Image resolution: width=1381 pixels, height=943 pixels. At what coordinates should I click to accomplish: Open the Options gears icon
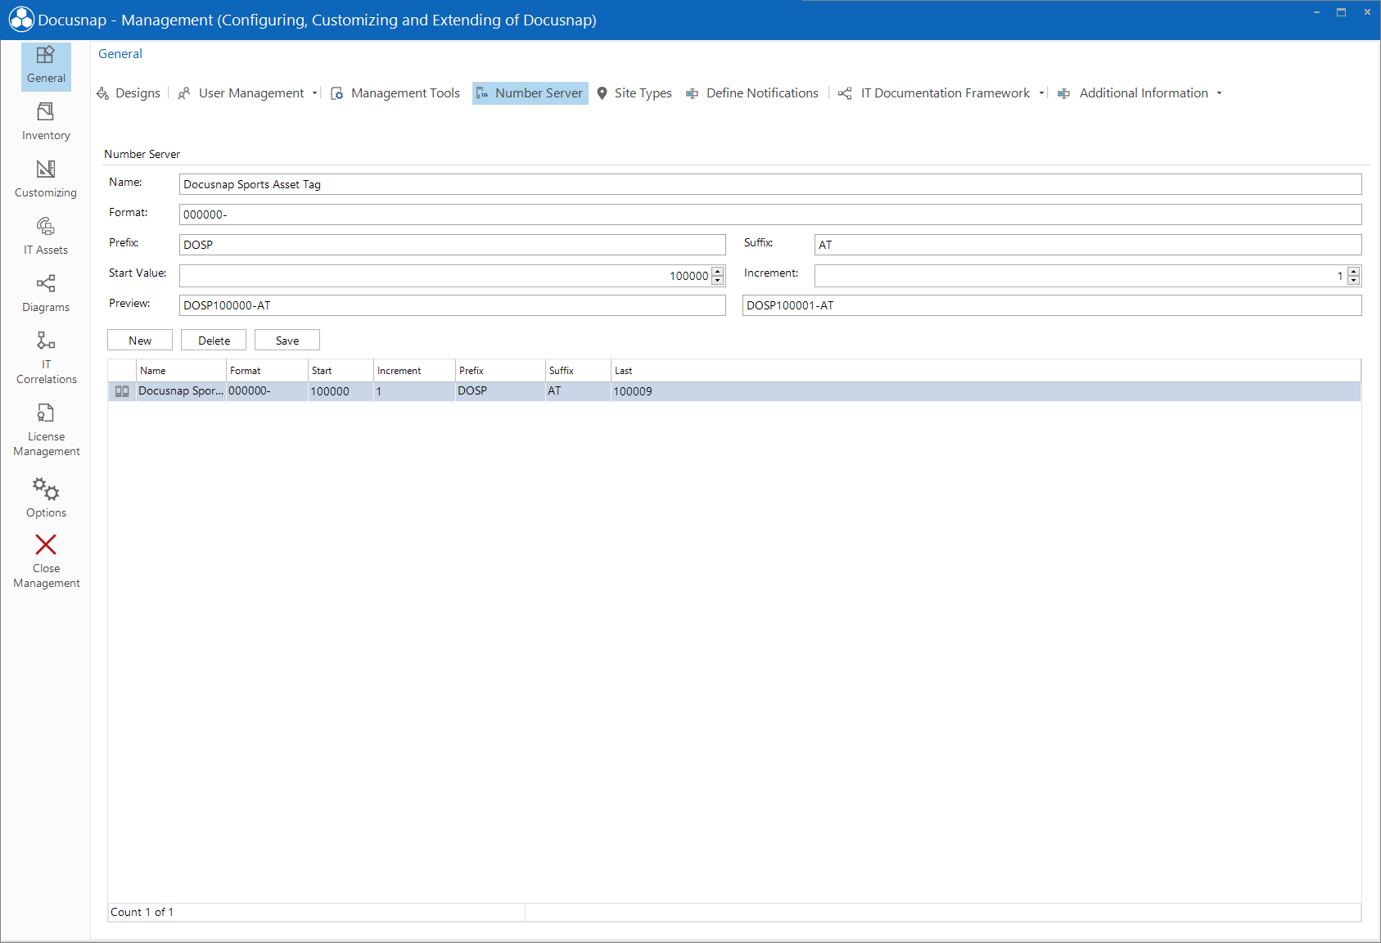(46, 489)
